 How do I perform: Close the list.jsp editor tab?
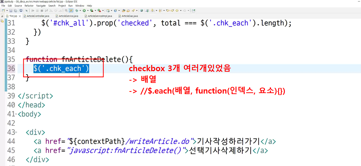point(20,16)
